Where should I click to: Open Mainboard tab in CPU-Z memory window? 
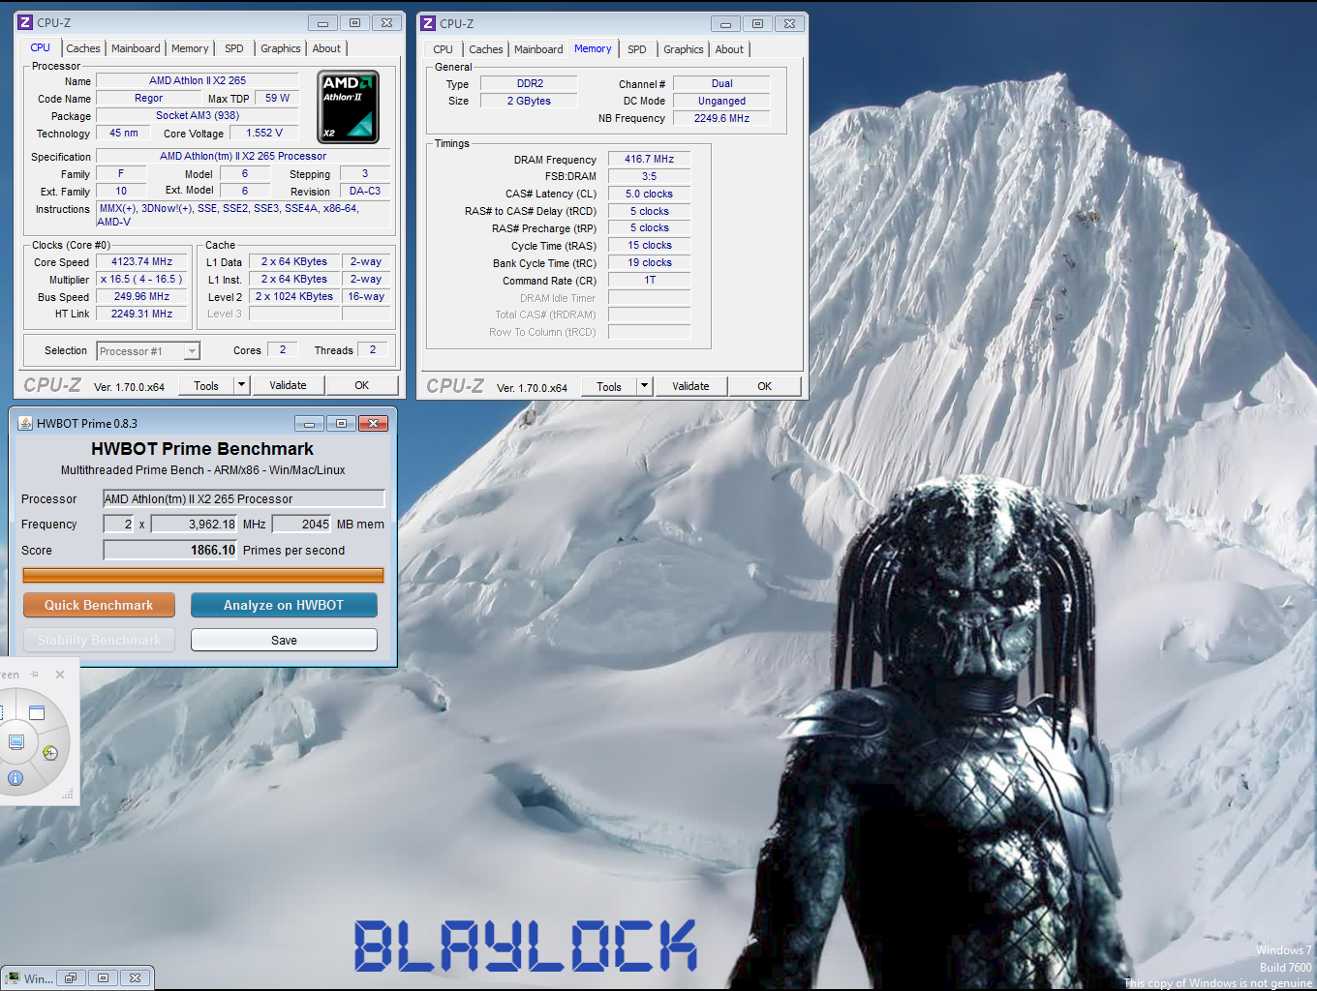[x=538, y=49]
